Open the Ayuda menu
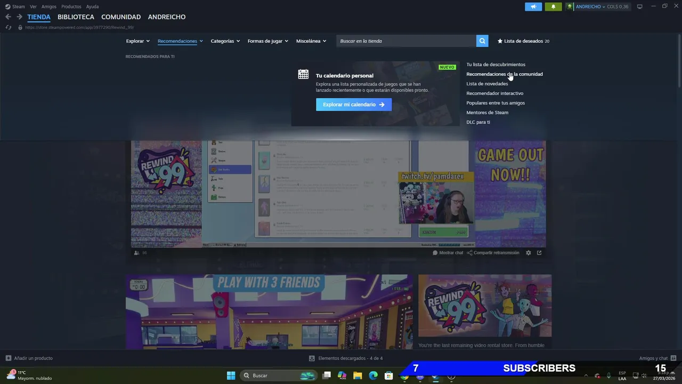The width and height of the screenshot is (682, 384). coord(92,6)
